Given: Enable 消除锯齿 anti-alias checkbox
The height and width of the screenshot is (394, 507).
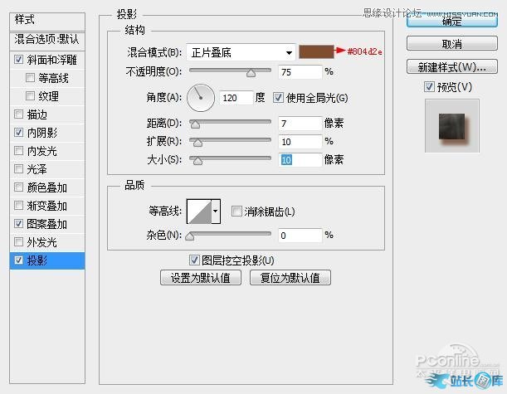Looking at the screenshot, I should click(237, 212).
